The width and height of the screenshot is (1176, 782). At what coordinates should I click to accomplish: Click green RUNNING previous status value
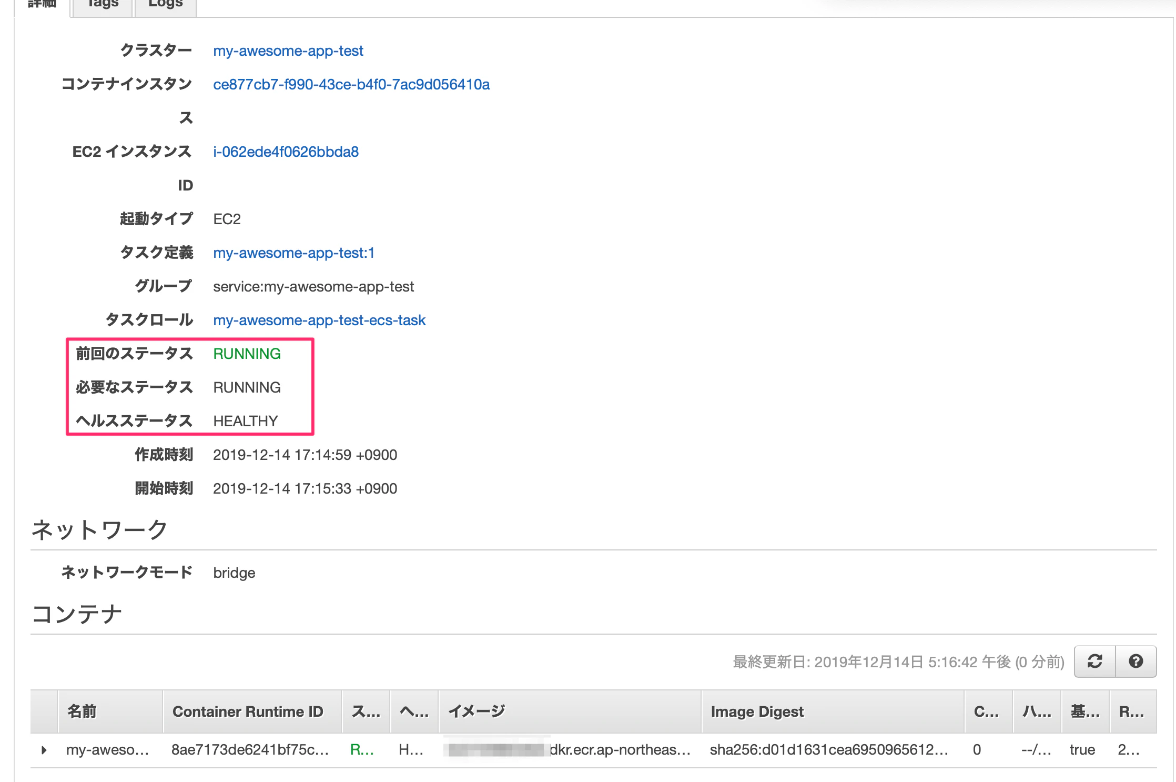pyautogui.click(x=247, y=354)
